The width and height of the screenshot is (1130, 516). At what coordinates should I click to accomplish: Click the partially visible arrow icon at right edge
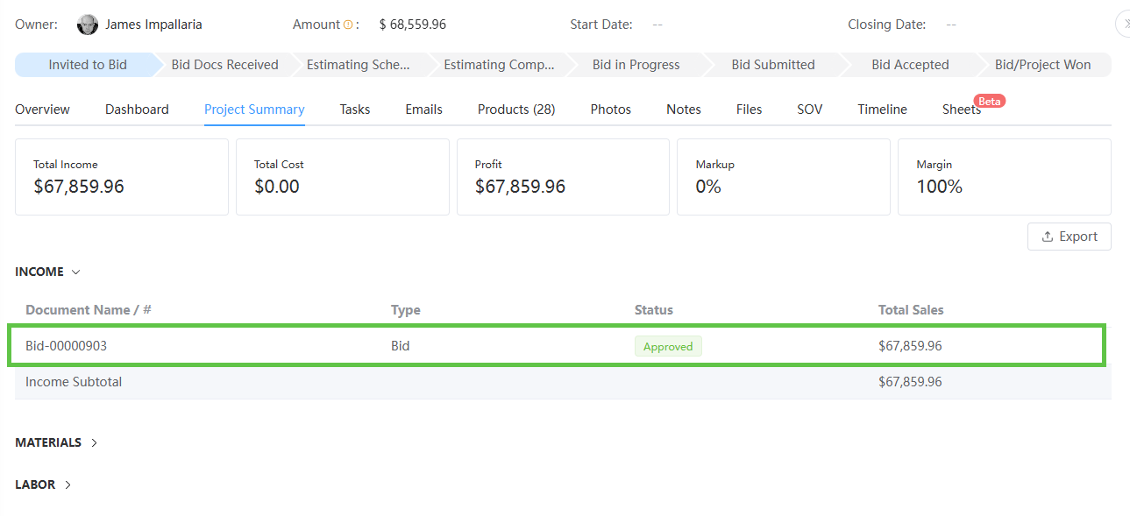(x=1124, y=25)
